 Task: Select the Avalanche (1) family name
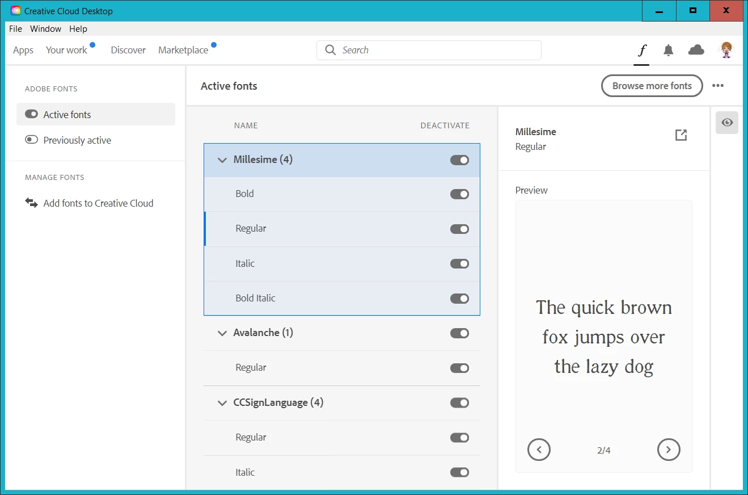[x=263, y=333]
